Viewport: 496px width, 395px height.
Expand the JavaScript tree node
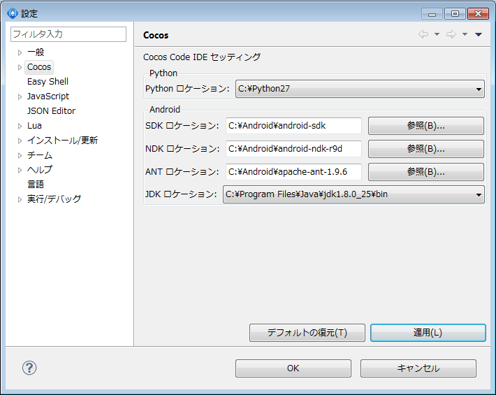(20, 96)
